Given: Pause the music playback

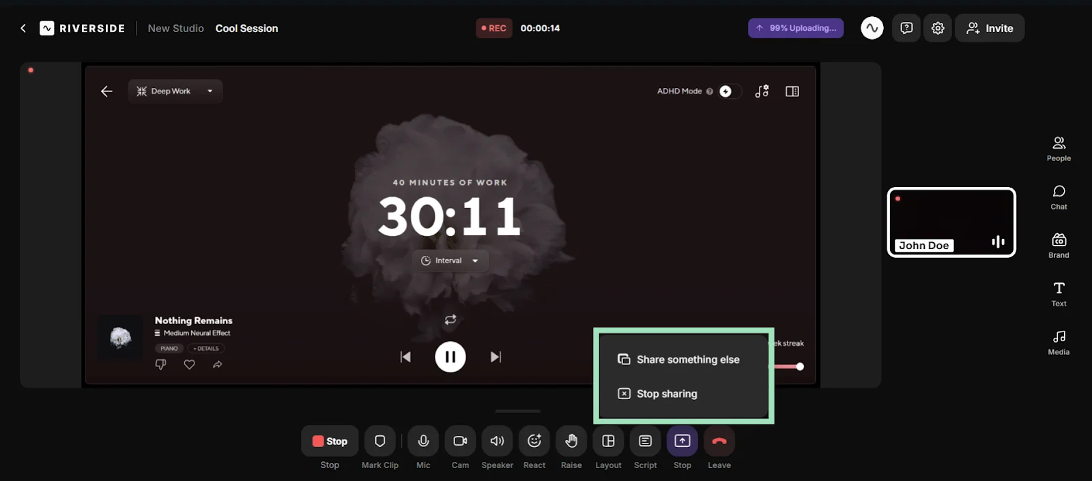Looking at the screenshot, I should (450, 357).
